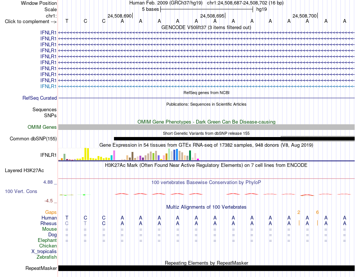Click the -4.5 lower conservation scale value
The image size is (355, 277).
49,201
